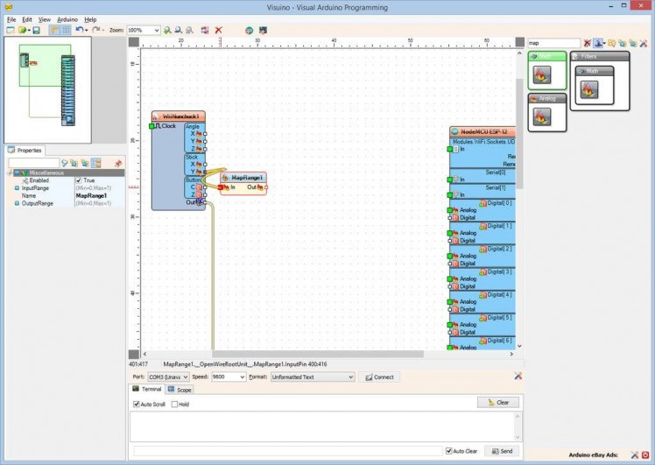Toggle the Enabled True checkbox
This screenshot has height=465, width=655.
tap(79, 180)
